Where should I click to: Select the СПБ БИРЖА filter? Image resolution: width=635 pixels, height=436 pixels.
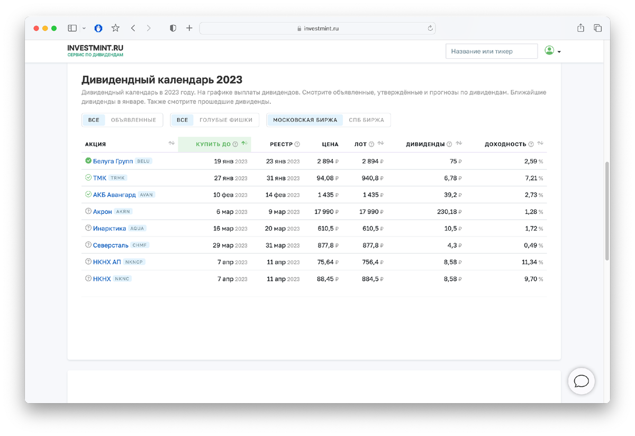pos(367,120)
